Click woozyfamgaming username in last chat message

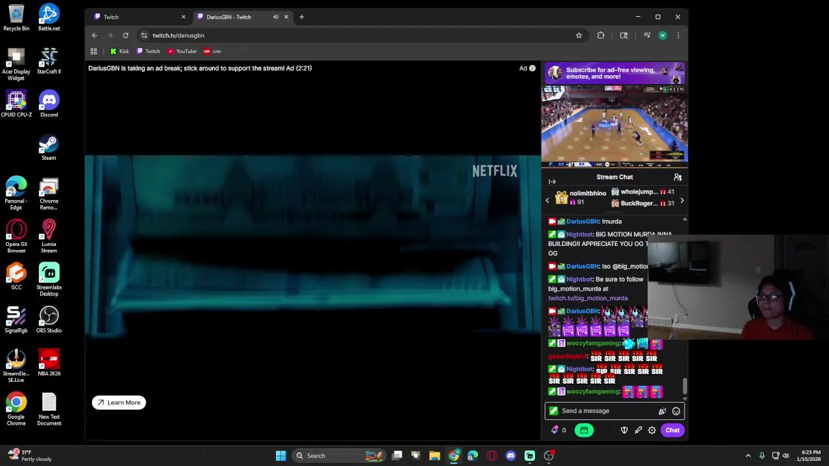(x=593, y=392)
